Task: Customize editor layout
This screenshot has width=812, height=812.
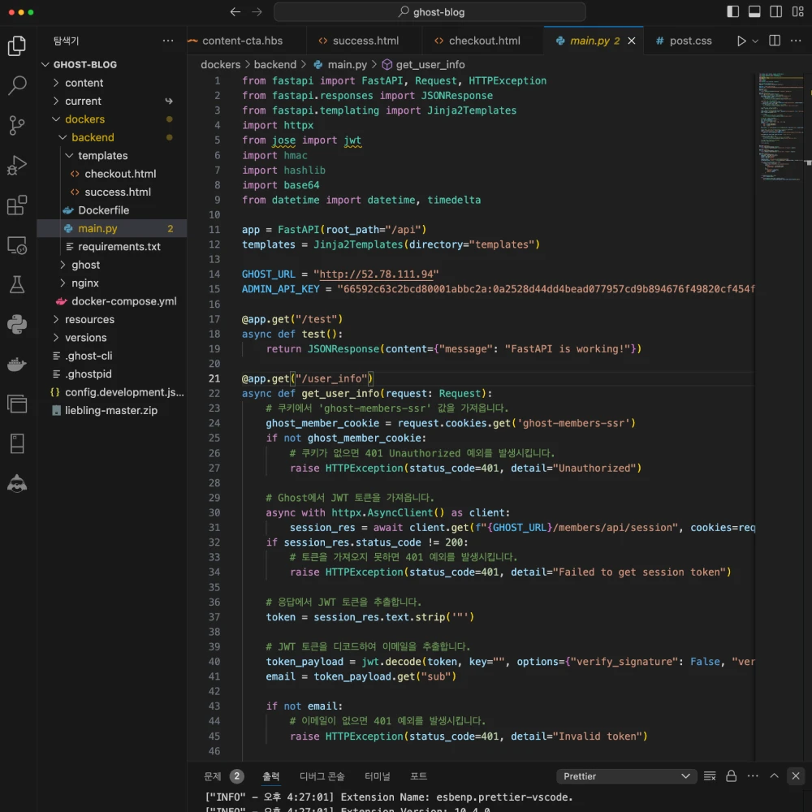Action: [x=797, y=12]
